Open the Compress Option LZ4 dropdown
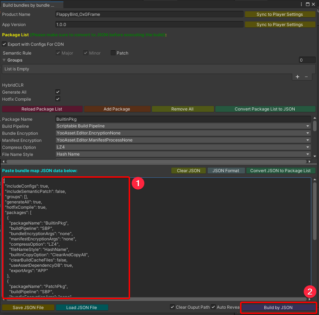This screenshot has width=319, height=315. [x=183, y=147]
